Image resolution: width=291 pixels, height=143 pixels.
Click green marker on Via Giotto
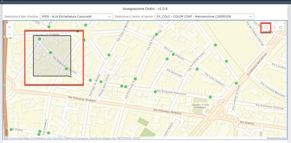[11, 129]
